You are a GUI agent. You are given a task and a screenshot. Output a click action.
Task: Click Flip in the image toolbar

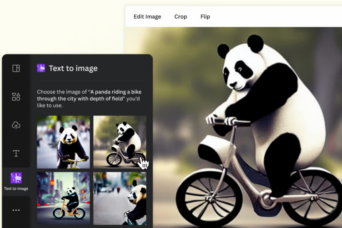click(205, 17)
